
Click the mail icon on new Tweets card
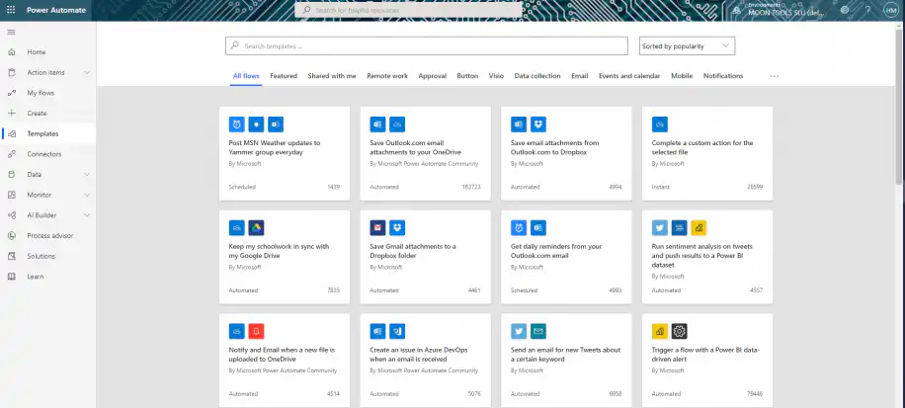[538, 331]
